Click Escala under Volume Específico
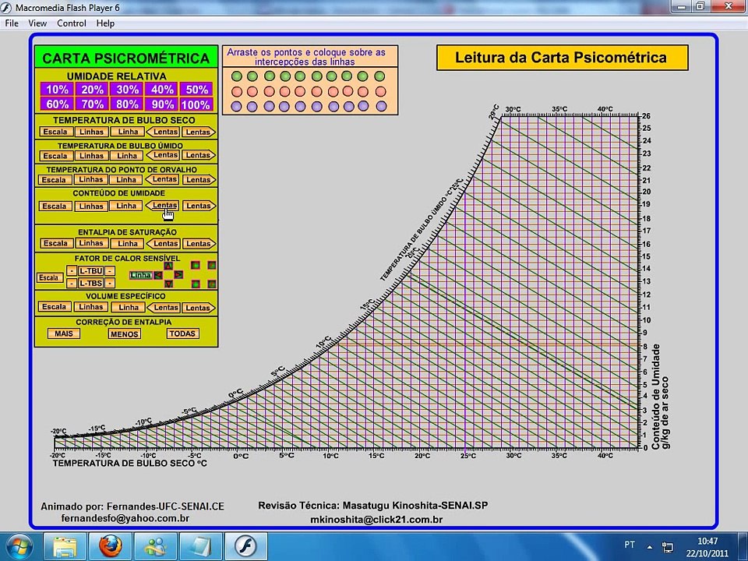Image resolution: width=748 pixels, height=561 pixels. point(55,307)
